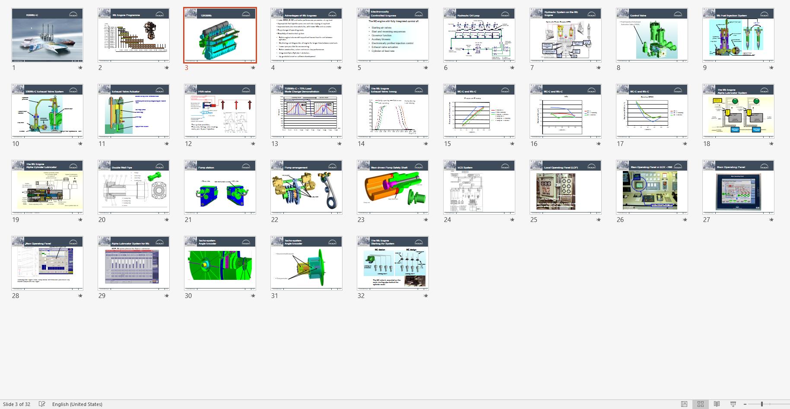Switch to Normal view in status bar
The height and width of the screenshot is (409, 790).
684,404
